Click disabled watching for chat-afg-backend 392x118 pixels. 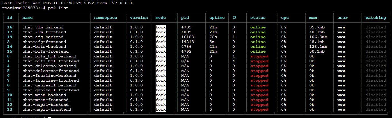(x=376, y=37)
